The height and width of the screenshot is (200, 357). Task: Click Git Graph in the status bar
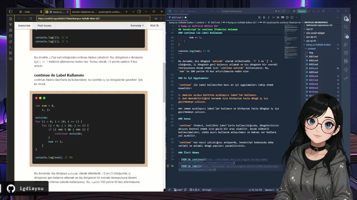[x=207, y=190]
